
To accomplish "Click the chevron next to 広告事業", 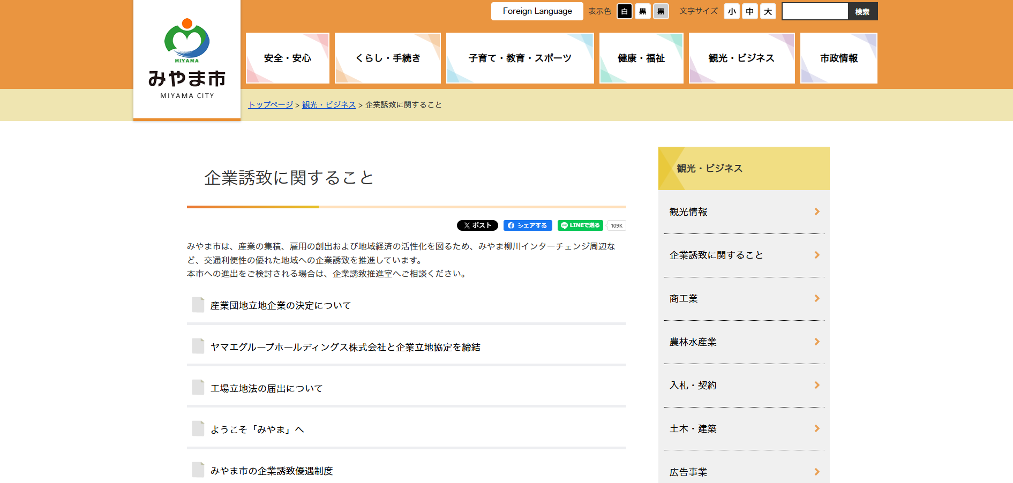I will coord(817,472).
